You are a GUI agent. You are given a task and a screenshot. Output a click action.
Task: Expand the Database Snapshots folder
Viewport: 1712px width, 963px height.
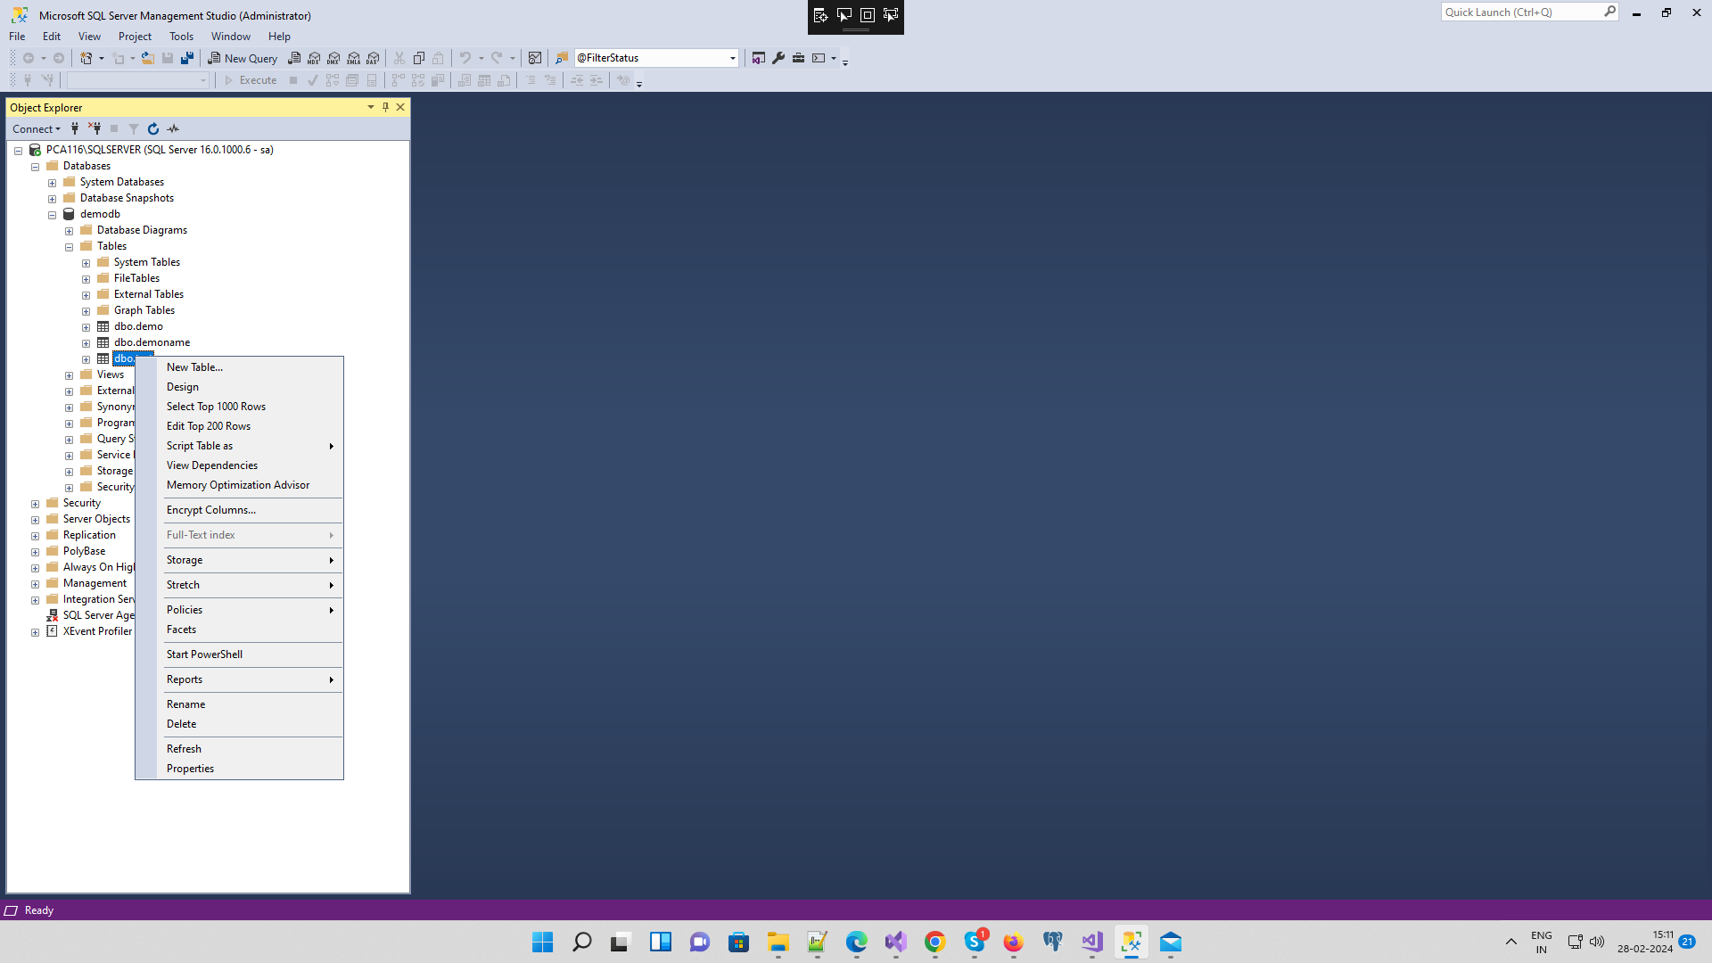(x=52, y=199)
